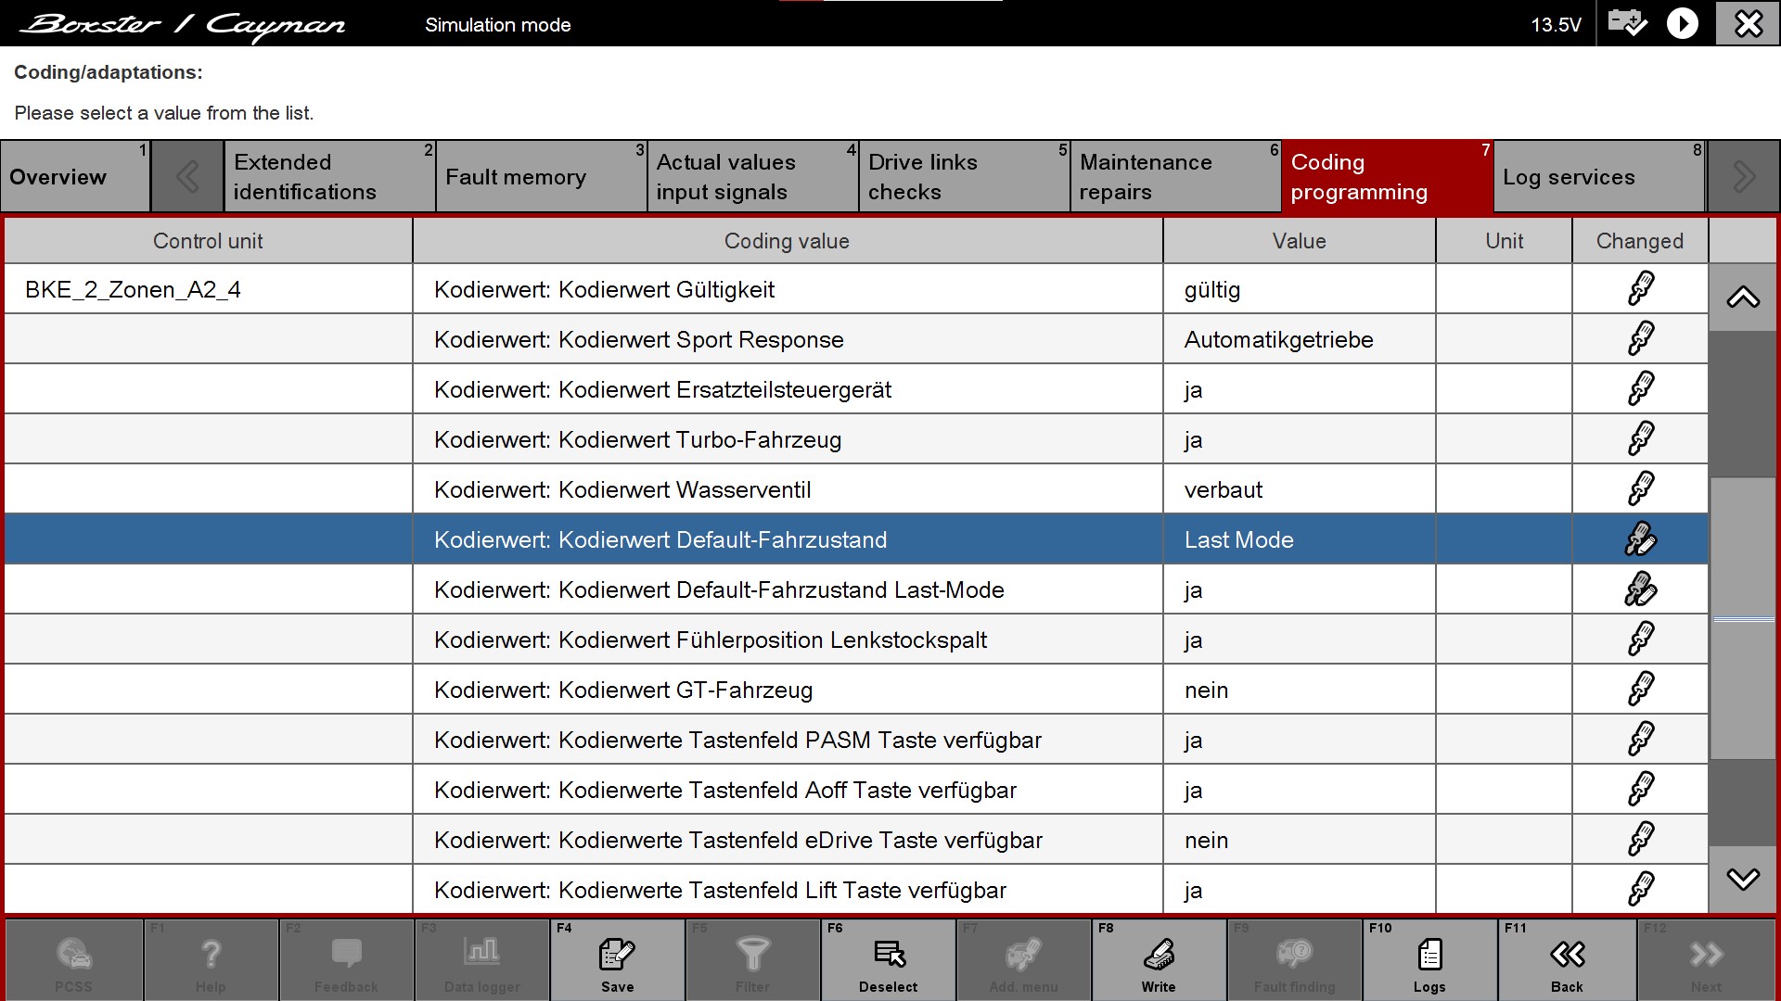Viewport: 1781px width, 1001px height.
Task: Click wrench icon in Wasserventil row
Action: coord(1640,489)
